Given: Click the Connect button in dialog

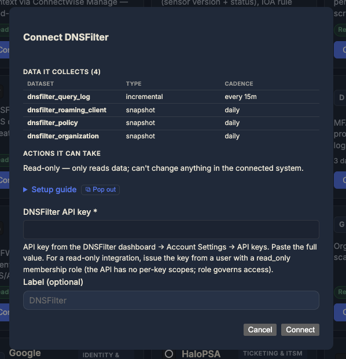Looking at the screenshot, I should click(x=300, y=329).
